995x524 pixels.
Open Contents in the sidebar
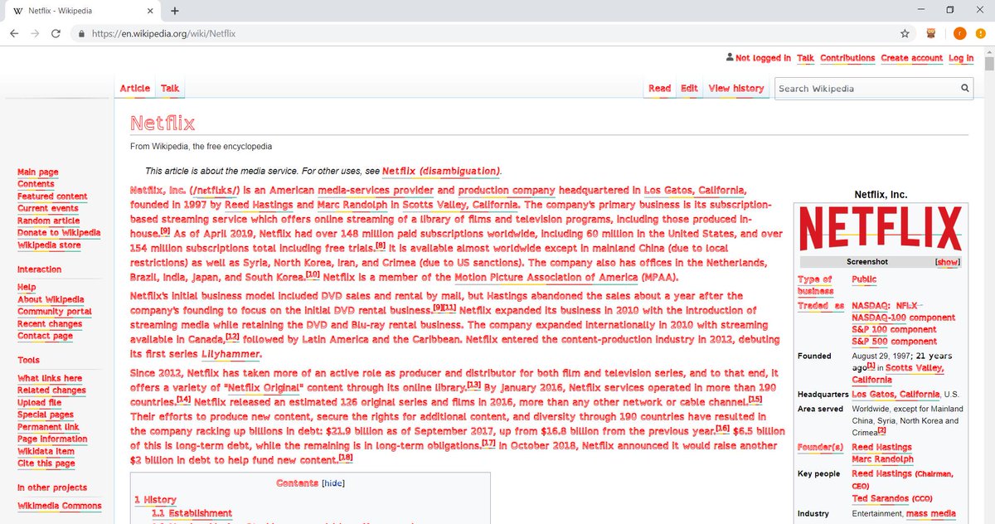(x=36, y=184)
